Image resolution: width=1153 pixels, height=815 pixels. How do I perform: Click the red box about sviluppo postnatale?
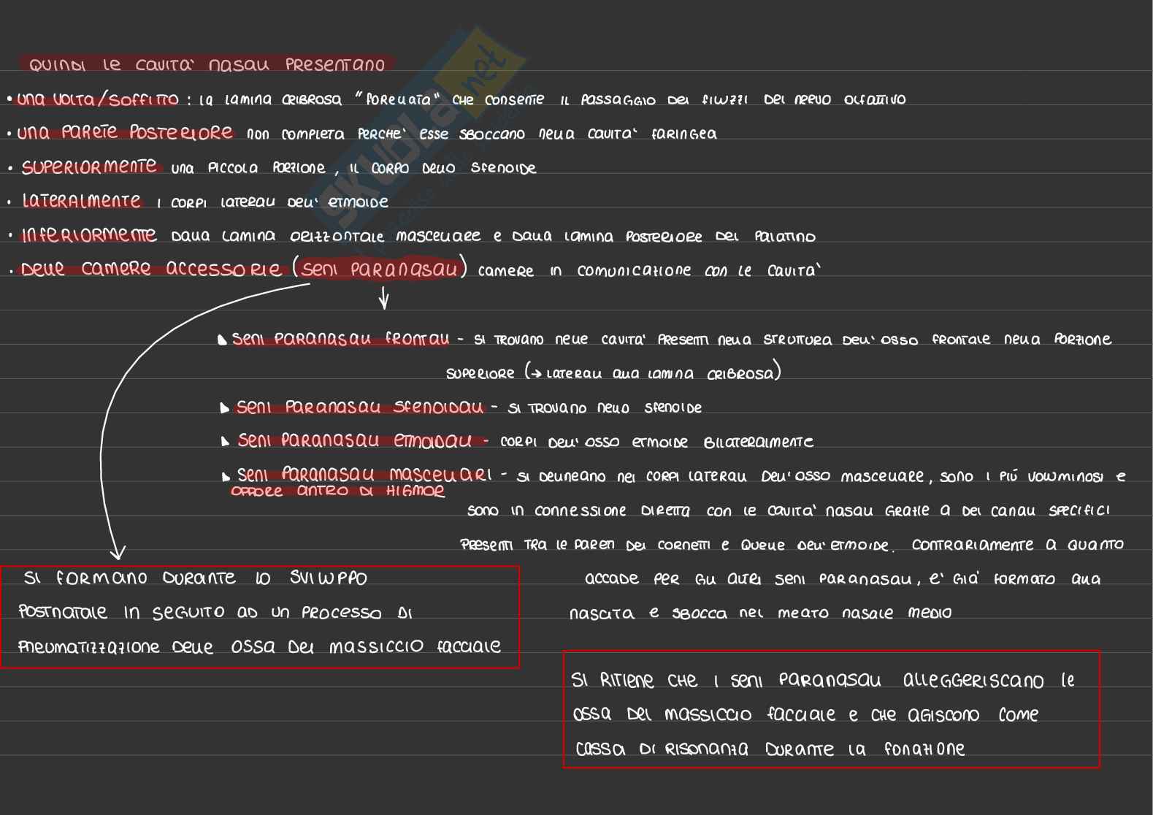coord(260,616)
